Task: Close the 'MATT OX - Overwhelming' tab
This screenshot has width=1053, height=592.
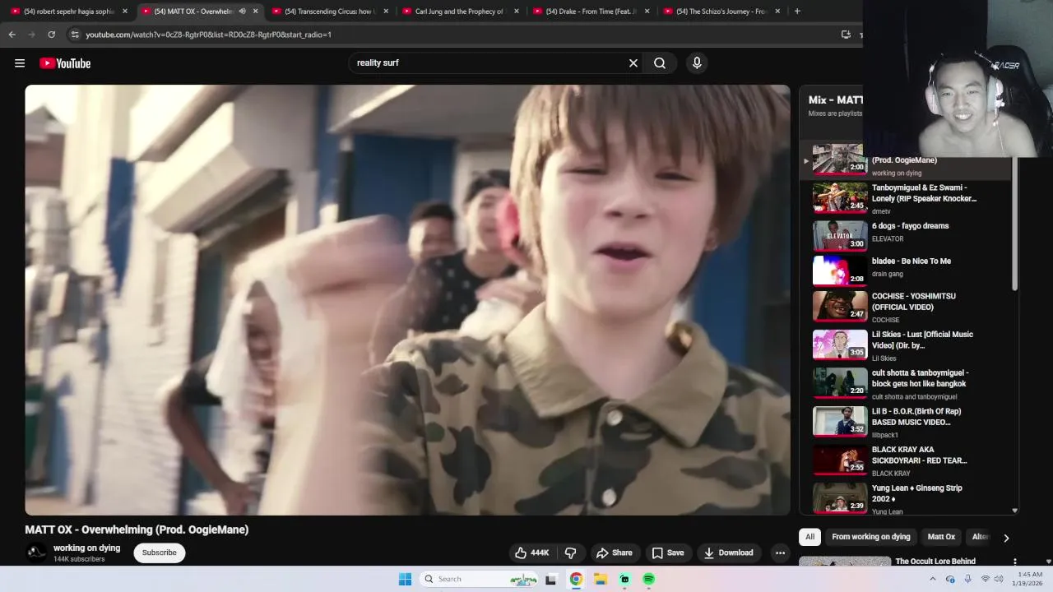Action: pos(255,12)
